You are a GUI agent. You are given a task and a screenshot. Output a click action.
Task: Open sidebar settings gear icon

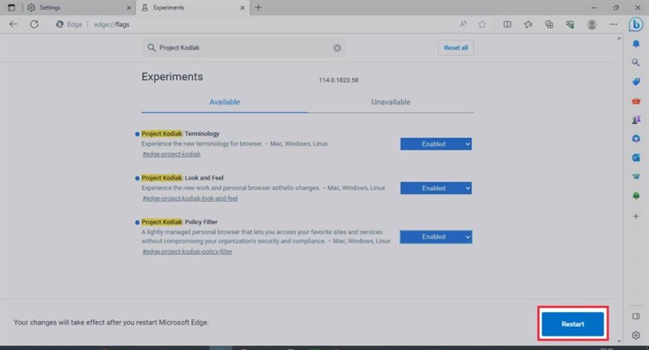(x=636, y=335)
